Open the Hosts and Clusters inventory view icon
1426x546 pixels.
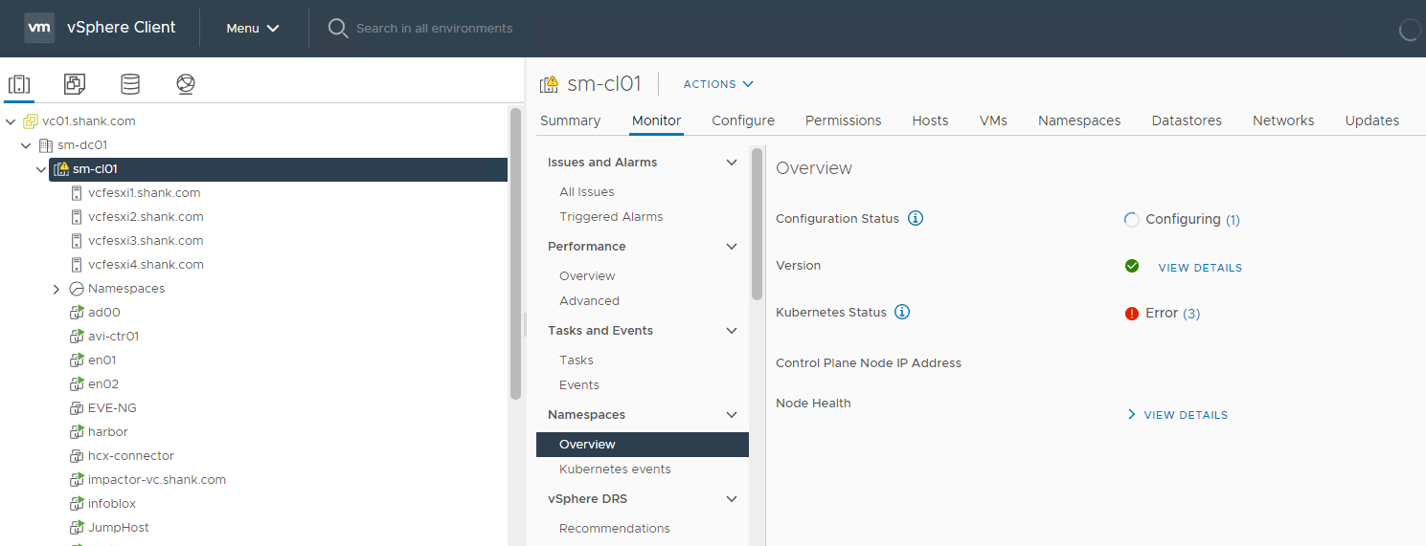[x=19, y=84]
